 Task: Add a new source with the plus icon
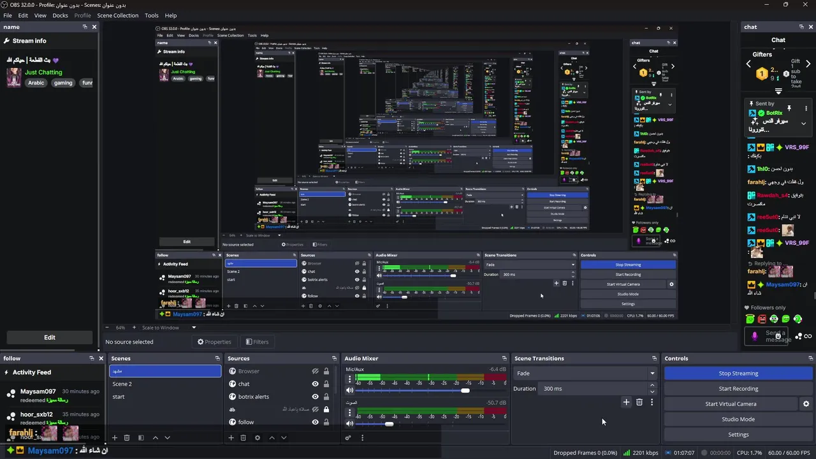(x=231, y=438)
